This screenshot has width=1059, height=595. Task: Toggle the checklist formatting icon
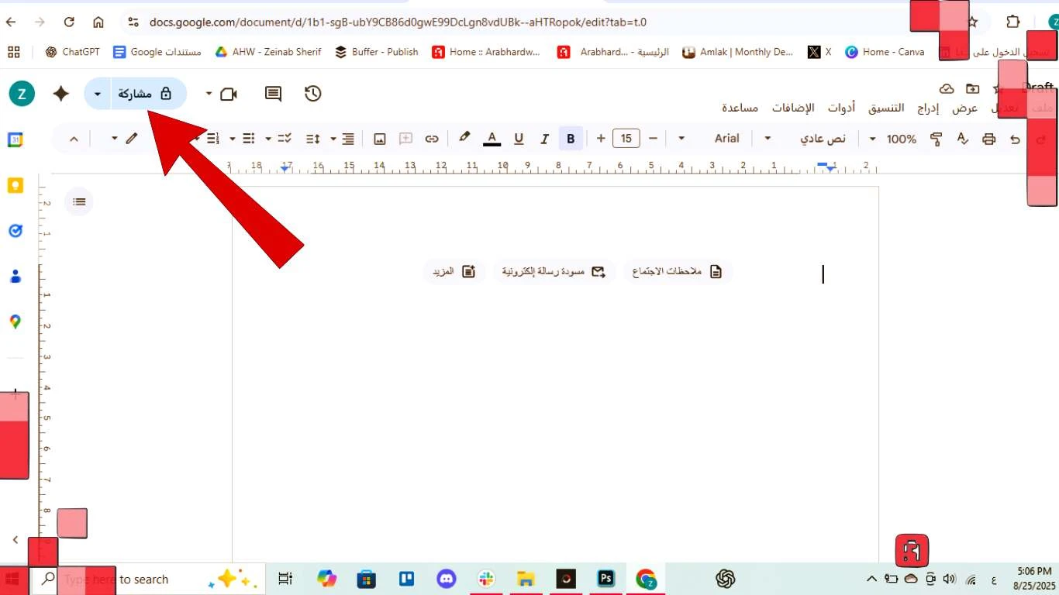(285, 139)
